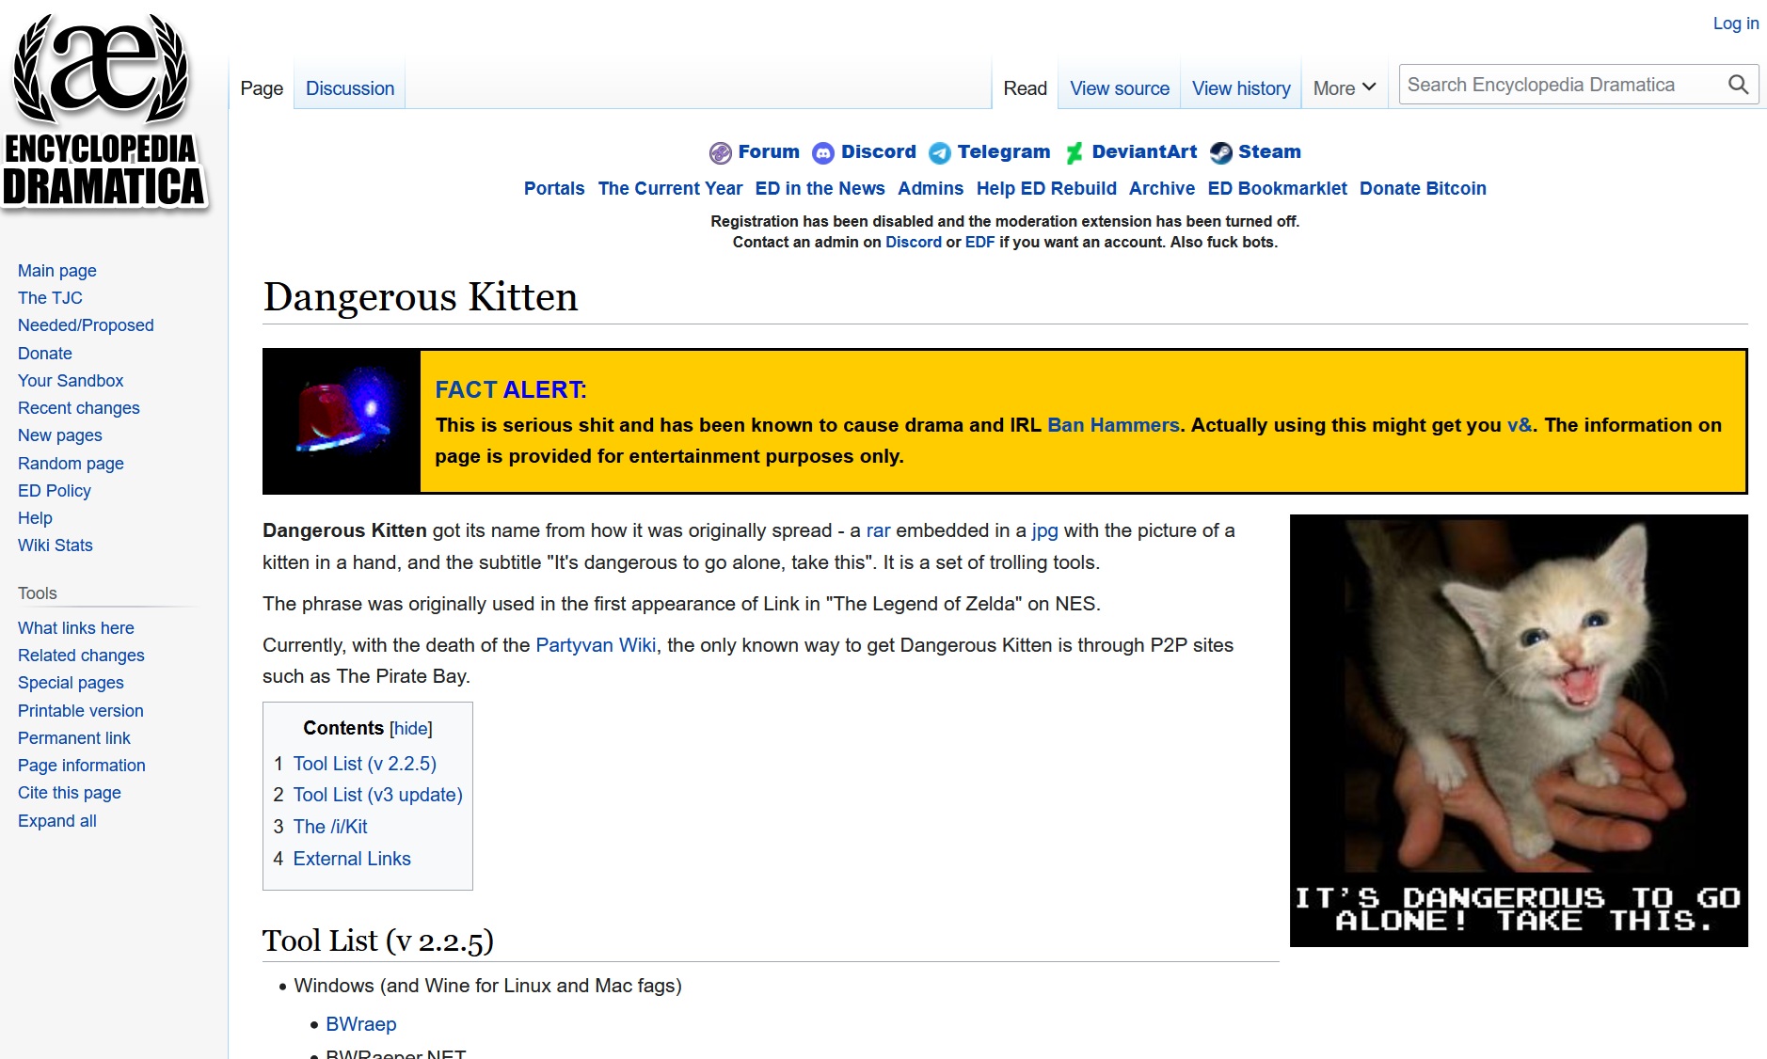Open ED in the News

pyautogui.click(x=820, y=188)
